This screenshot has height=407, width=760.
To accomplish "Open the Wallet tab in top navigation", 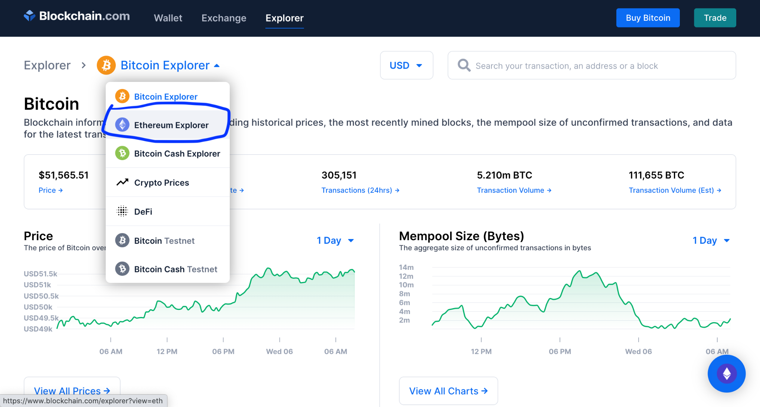I will coord(168,18).
